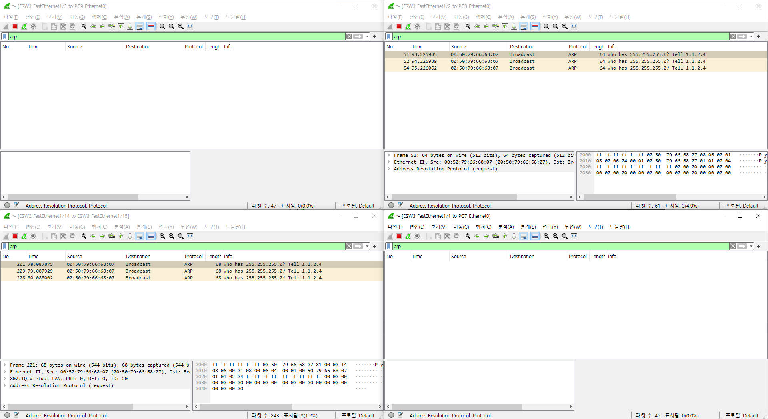The width and height of the screenshot is (768, 419).
Task: Click arp filter field in PC7 window
Action: pyautogui.click(x=561, y=246)
